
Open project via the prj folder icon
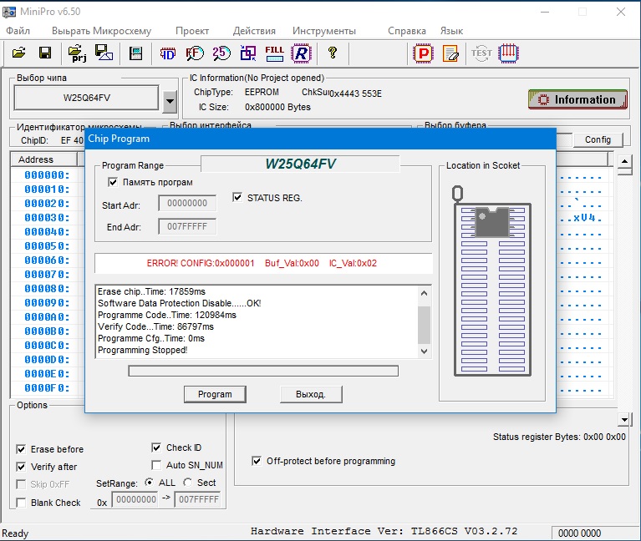pos(77,53)
